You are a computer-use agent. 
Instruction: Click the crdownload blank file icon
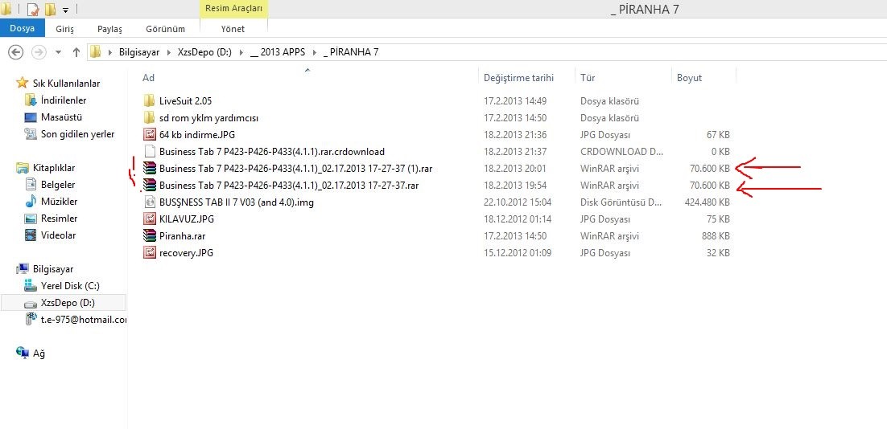[150, 151]
